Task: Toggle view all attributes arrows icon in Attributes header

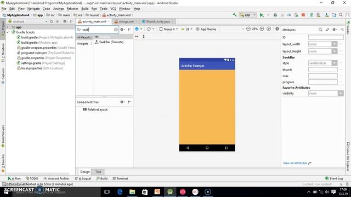Action: (x=327, y=30)
